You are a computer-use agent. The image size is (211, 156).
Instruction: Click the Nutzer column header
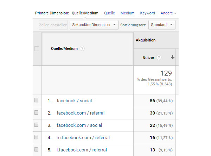(148, 58)
